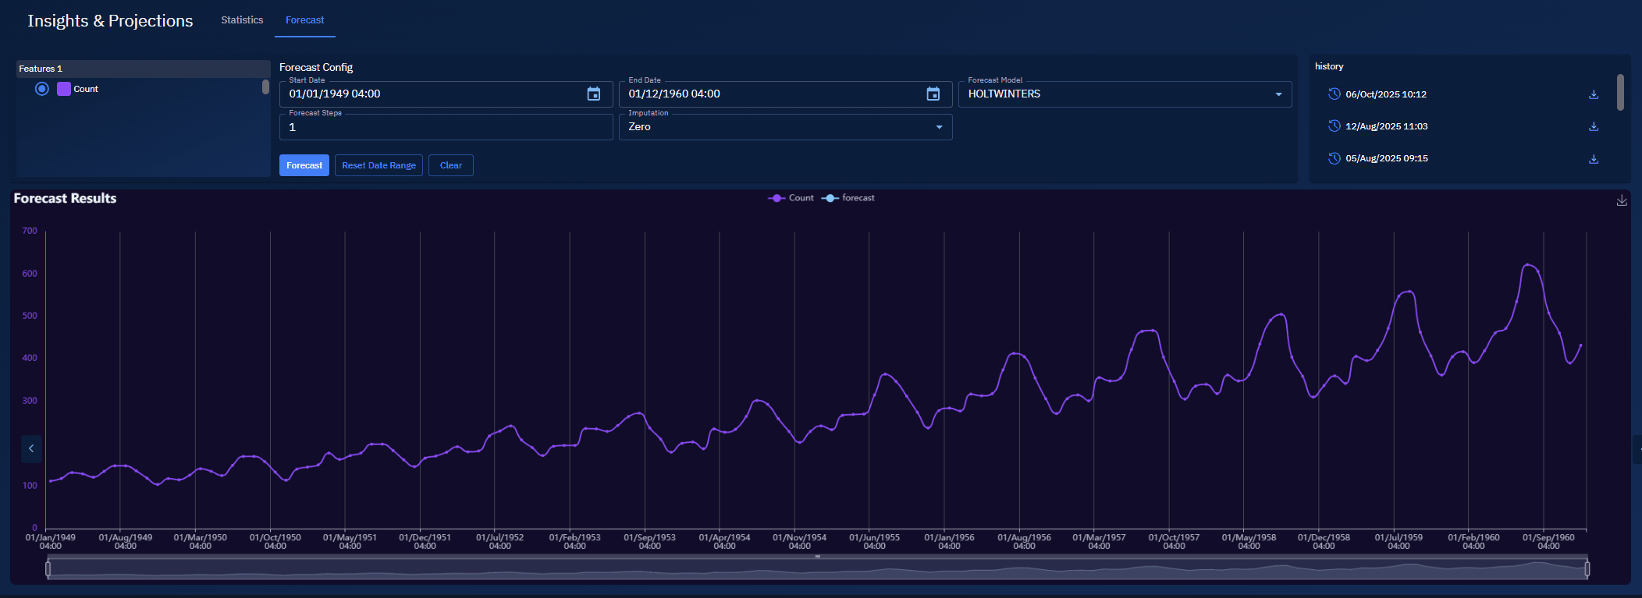1642x598 pixels.
Task: Select the Count feature radio button
Action: click(x=42, y=89)
